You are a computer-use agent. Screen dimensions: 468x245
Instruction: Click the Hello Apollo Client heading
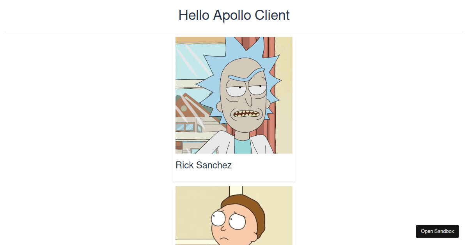pyautogui.click(x=234, y=15)
